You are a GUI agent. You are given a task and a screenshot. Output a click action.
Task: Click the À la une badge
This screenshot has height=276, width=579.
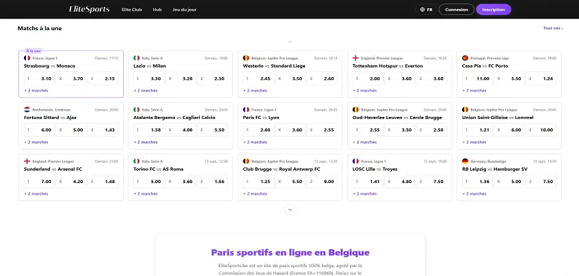pyautogui.click(x=33, y=51)
